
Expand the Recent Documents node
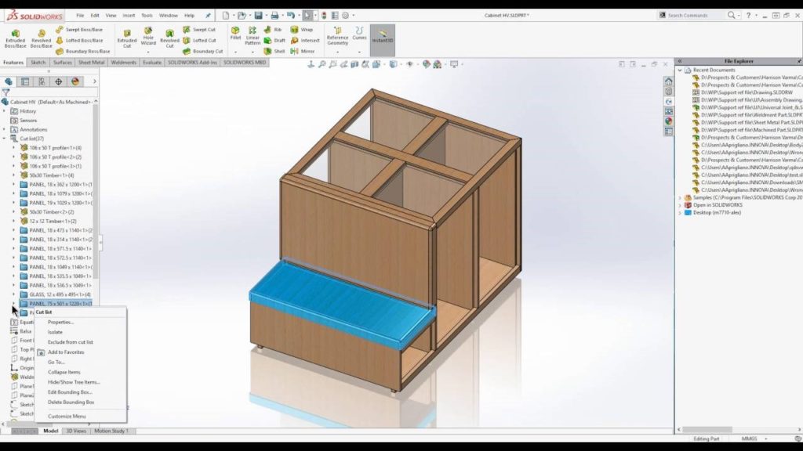click(x=679, y=70)
